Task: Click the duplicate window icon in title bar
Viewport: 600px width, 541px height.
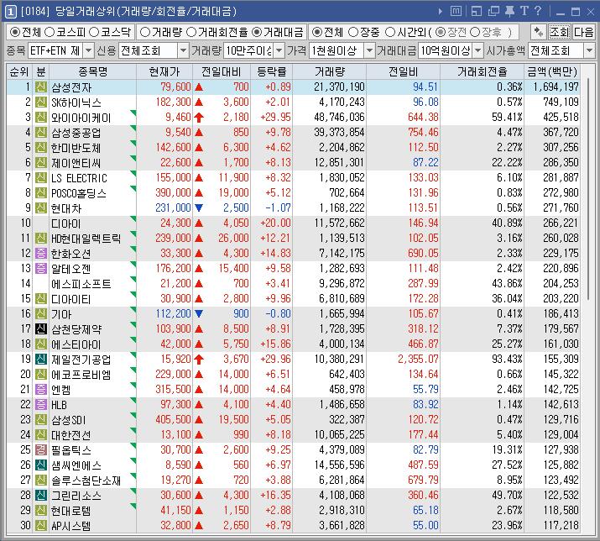Action: click(x=493, y=12)
